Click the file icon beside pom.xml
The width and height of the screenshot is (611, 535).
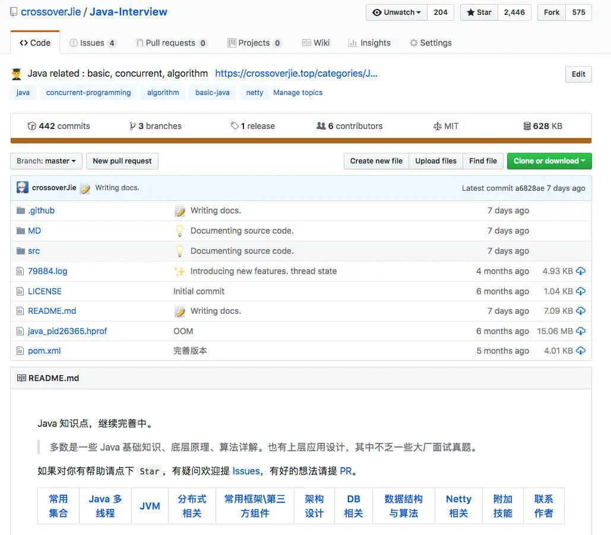click(19, 351)
